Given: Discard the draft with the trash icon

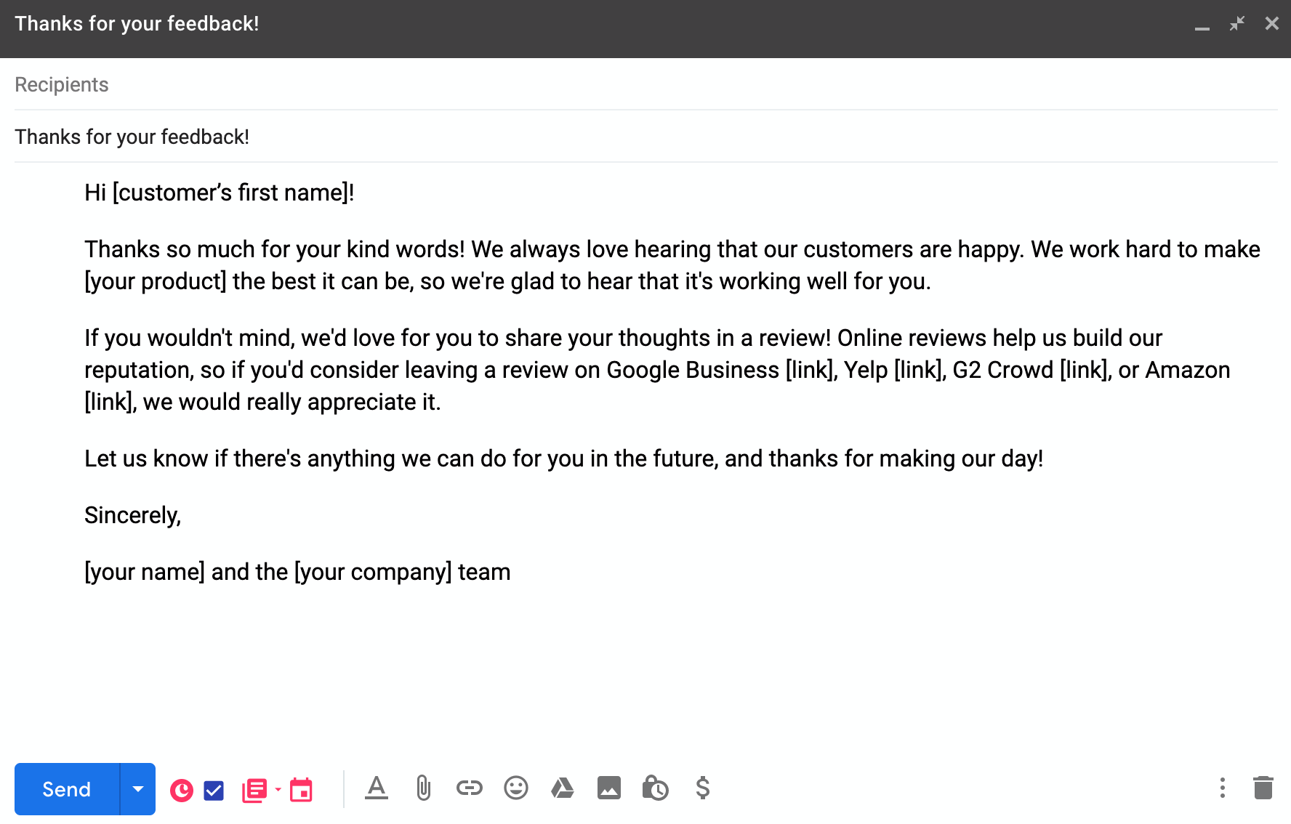Looking at the screenshot, I should (x=1263, y=788).
